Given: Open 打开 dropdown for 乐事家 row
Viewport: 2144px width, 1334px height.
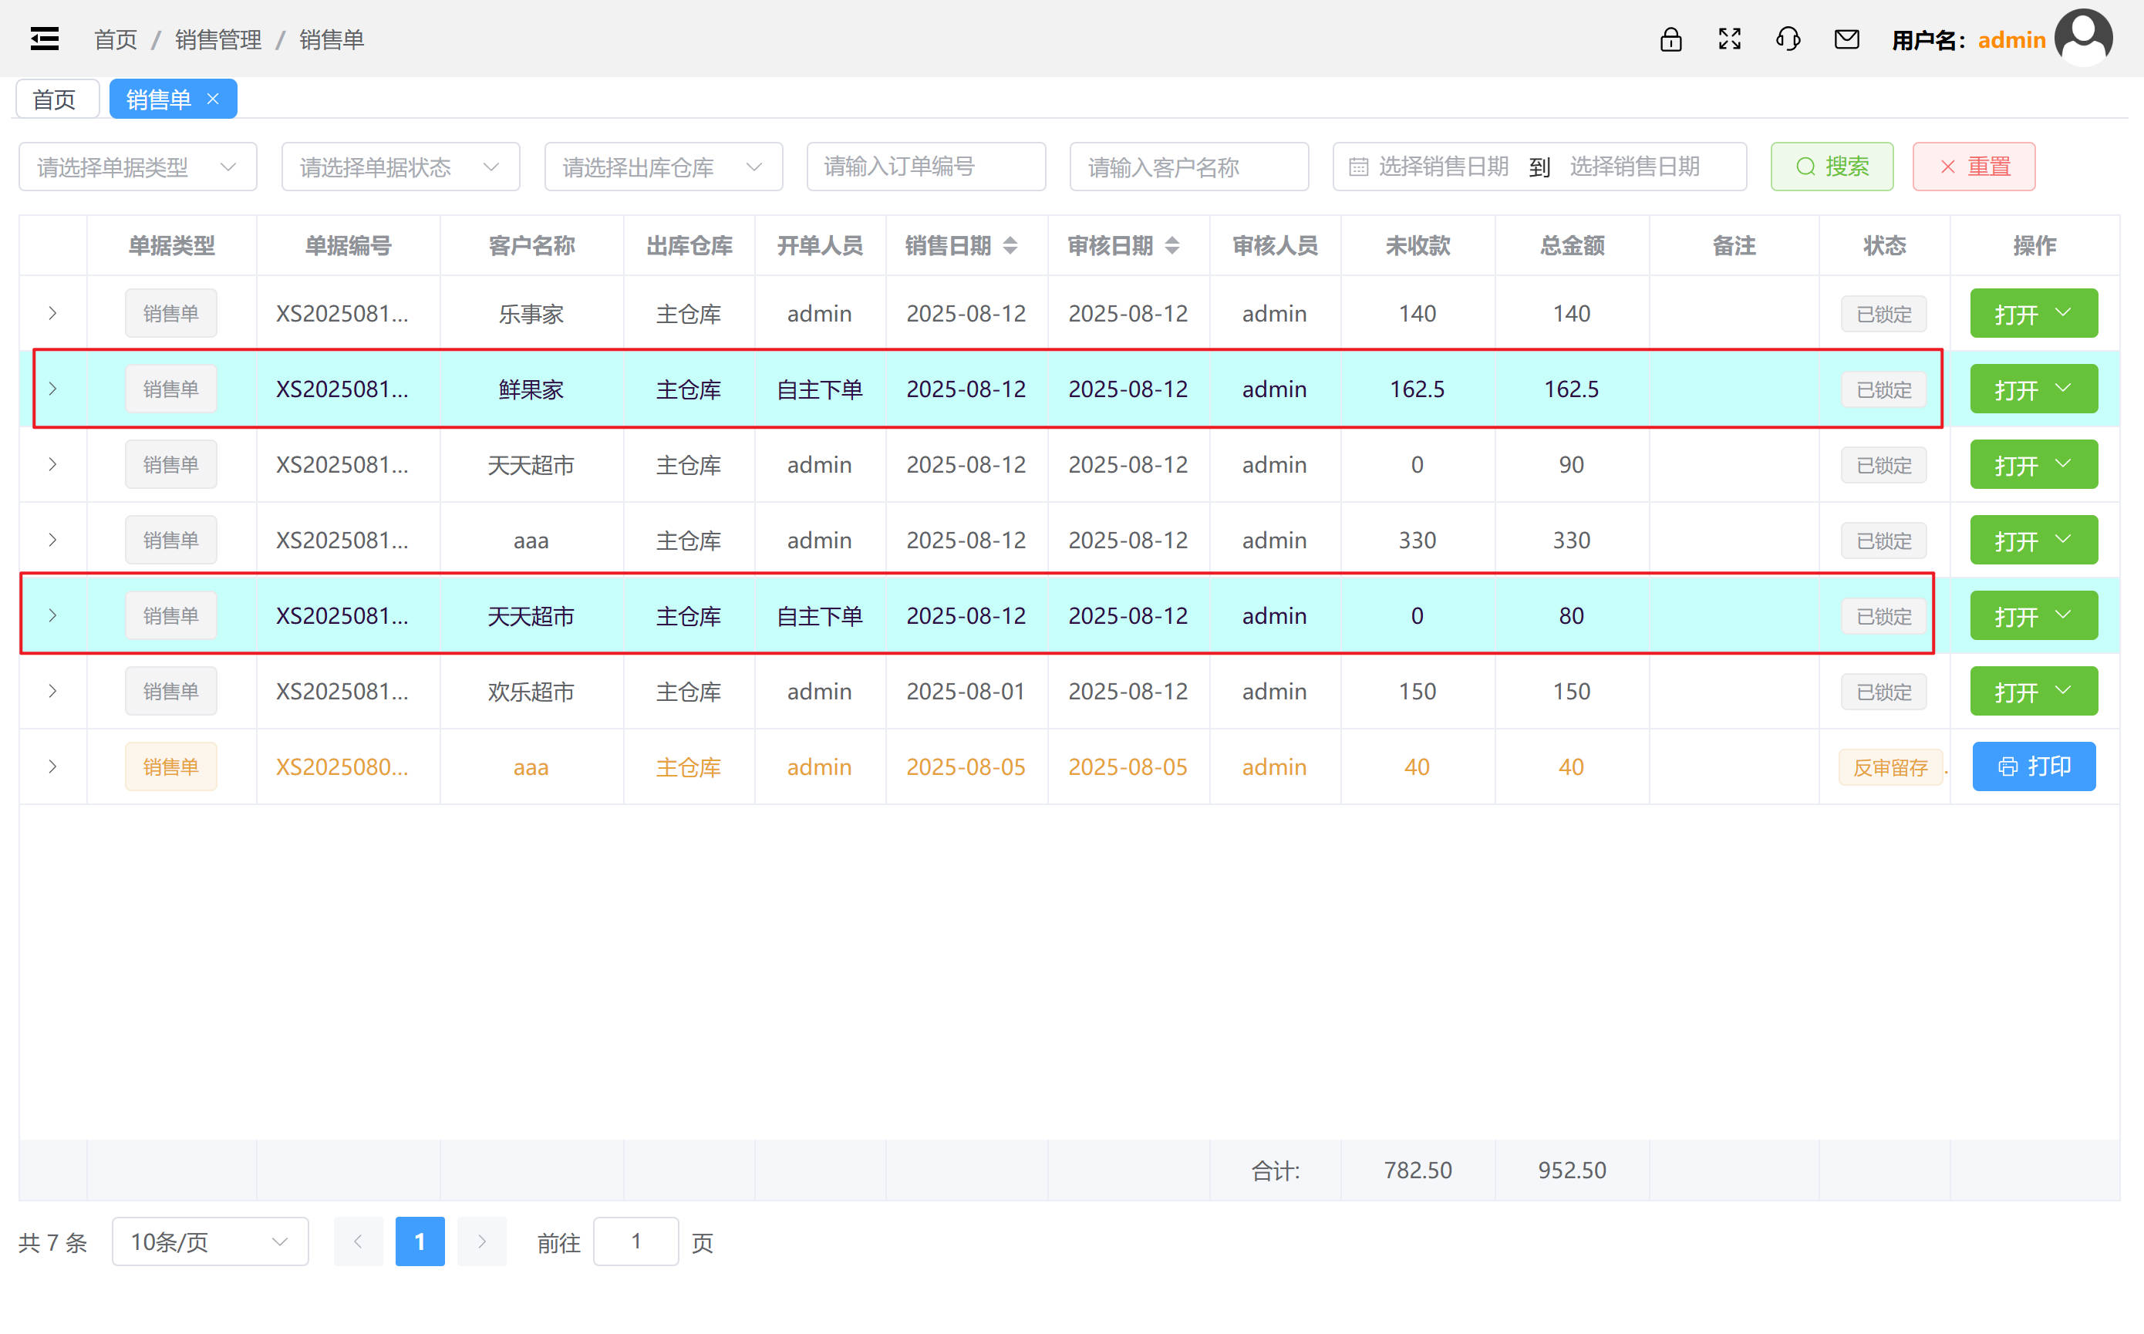Looking at the screenshot, I should [x=2034, y=313].
